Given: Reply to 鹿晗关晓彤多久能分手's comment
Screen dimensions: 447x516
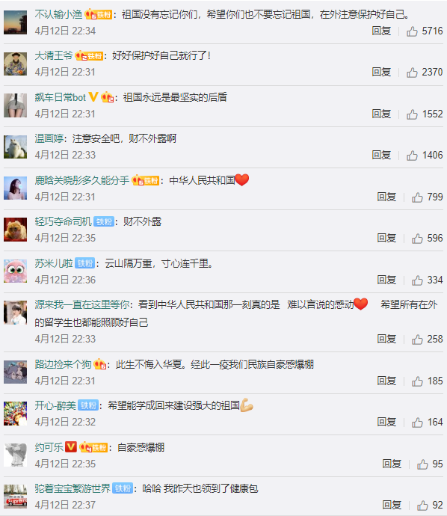Looking at the screenshot, I should tap(386, 197).
